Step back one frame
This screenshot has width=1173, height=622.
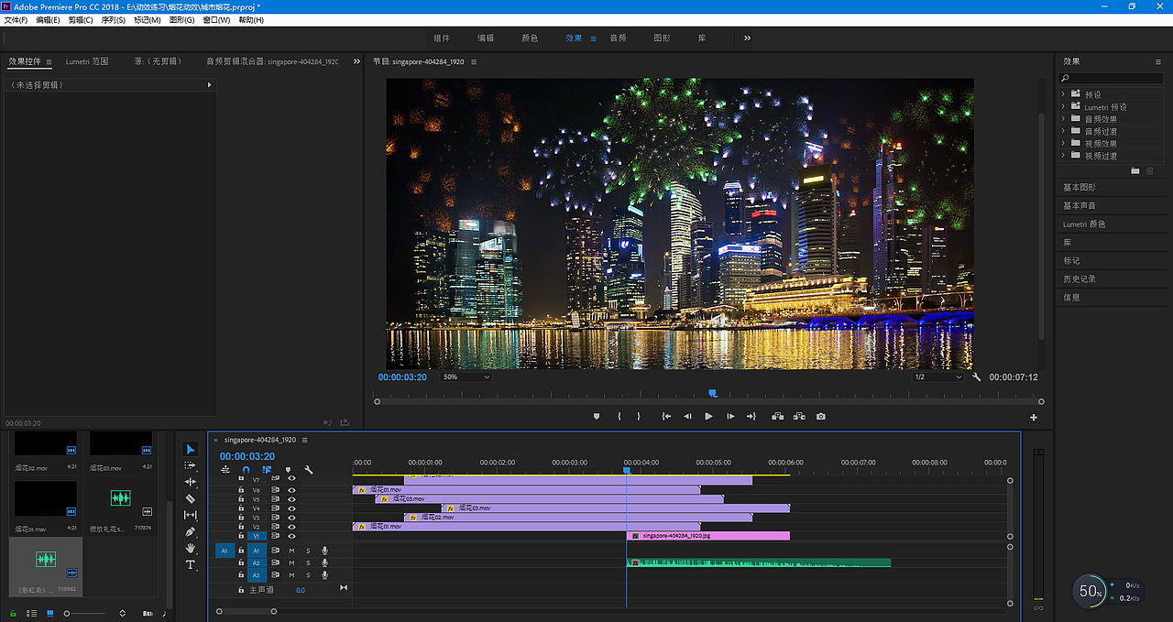687,416
